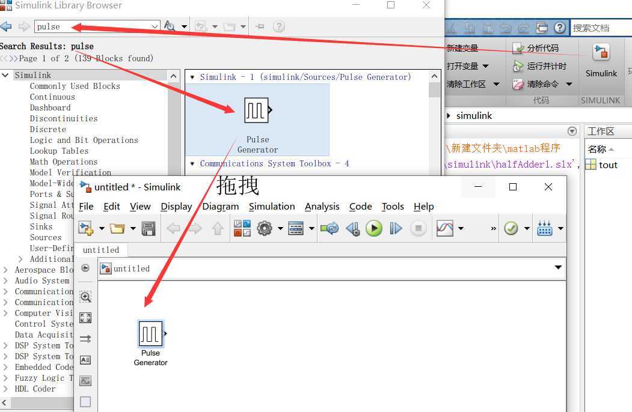Viewport: 632px width, 412px height.
Task: Expand the Aerospace Blockset tree node
Action: coord(5,270)
